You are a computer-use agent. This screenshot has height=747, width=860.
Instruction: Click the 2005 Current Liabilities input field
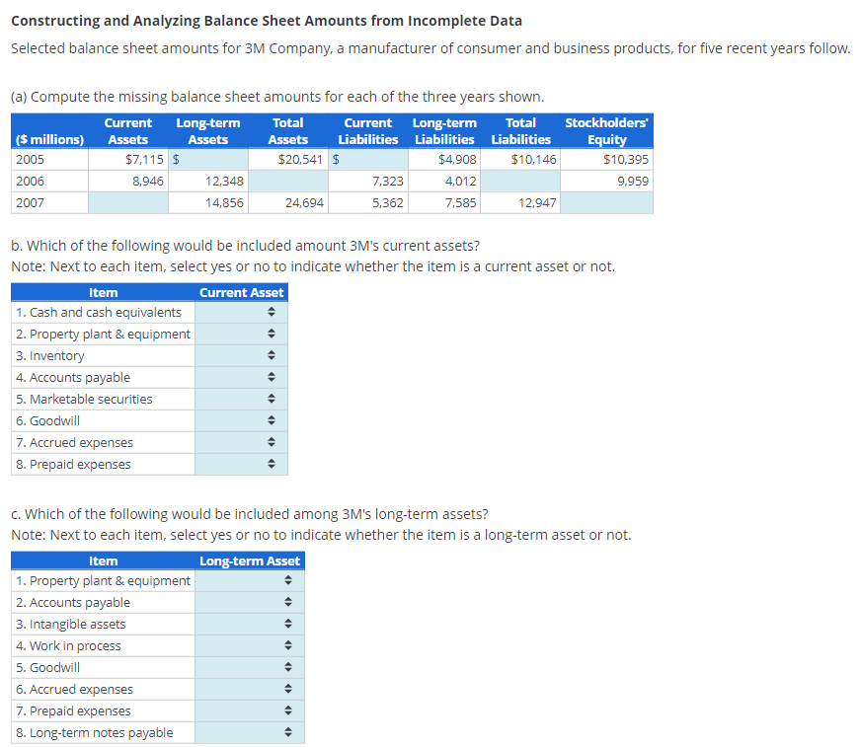click(x=368, y=160)
